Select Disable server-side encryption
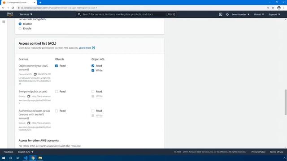The image size is (287, 161). (x=20, y=24)
